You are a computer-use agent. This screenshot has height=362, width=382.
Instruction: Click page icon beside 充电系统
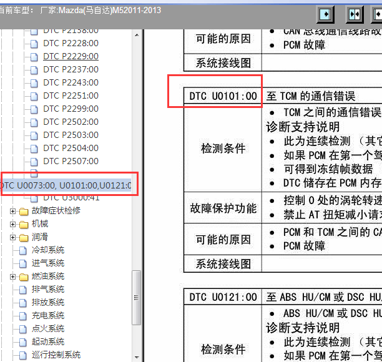23,316
